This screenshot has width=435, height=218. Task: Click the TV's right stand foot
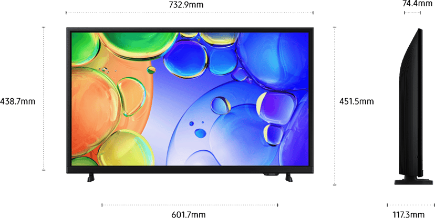[289, 178]
